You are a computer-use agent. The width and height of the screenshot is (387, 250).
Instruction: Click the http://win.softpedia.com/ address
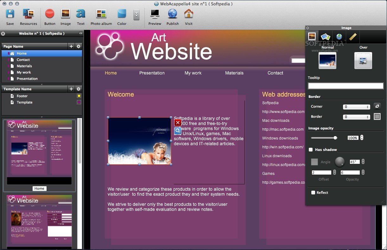tap(283, 147)
